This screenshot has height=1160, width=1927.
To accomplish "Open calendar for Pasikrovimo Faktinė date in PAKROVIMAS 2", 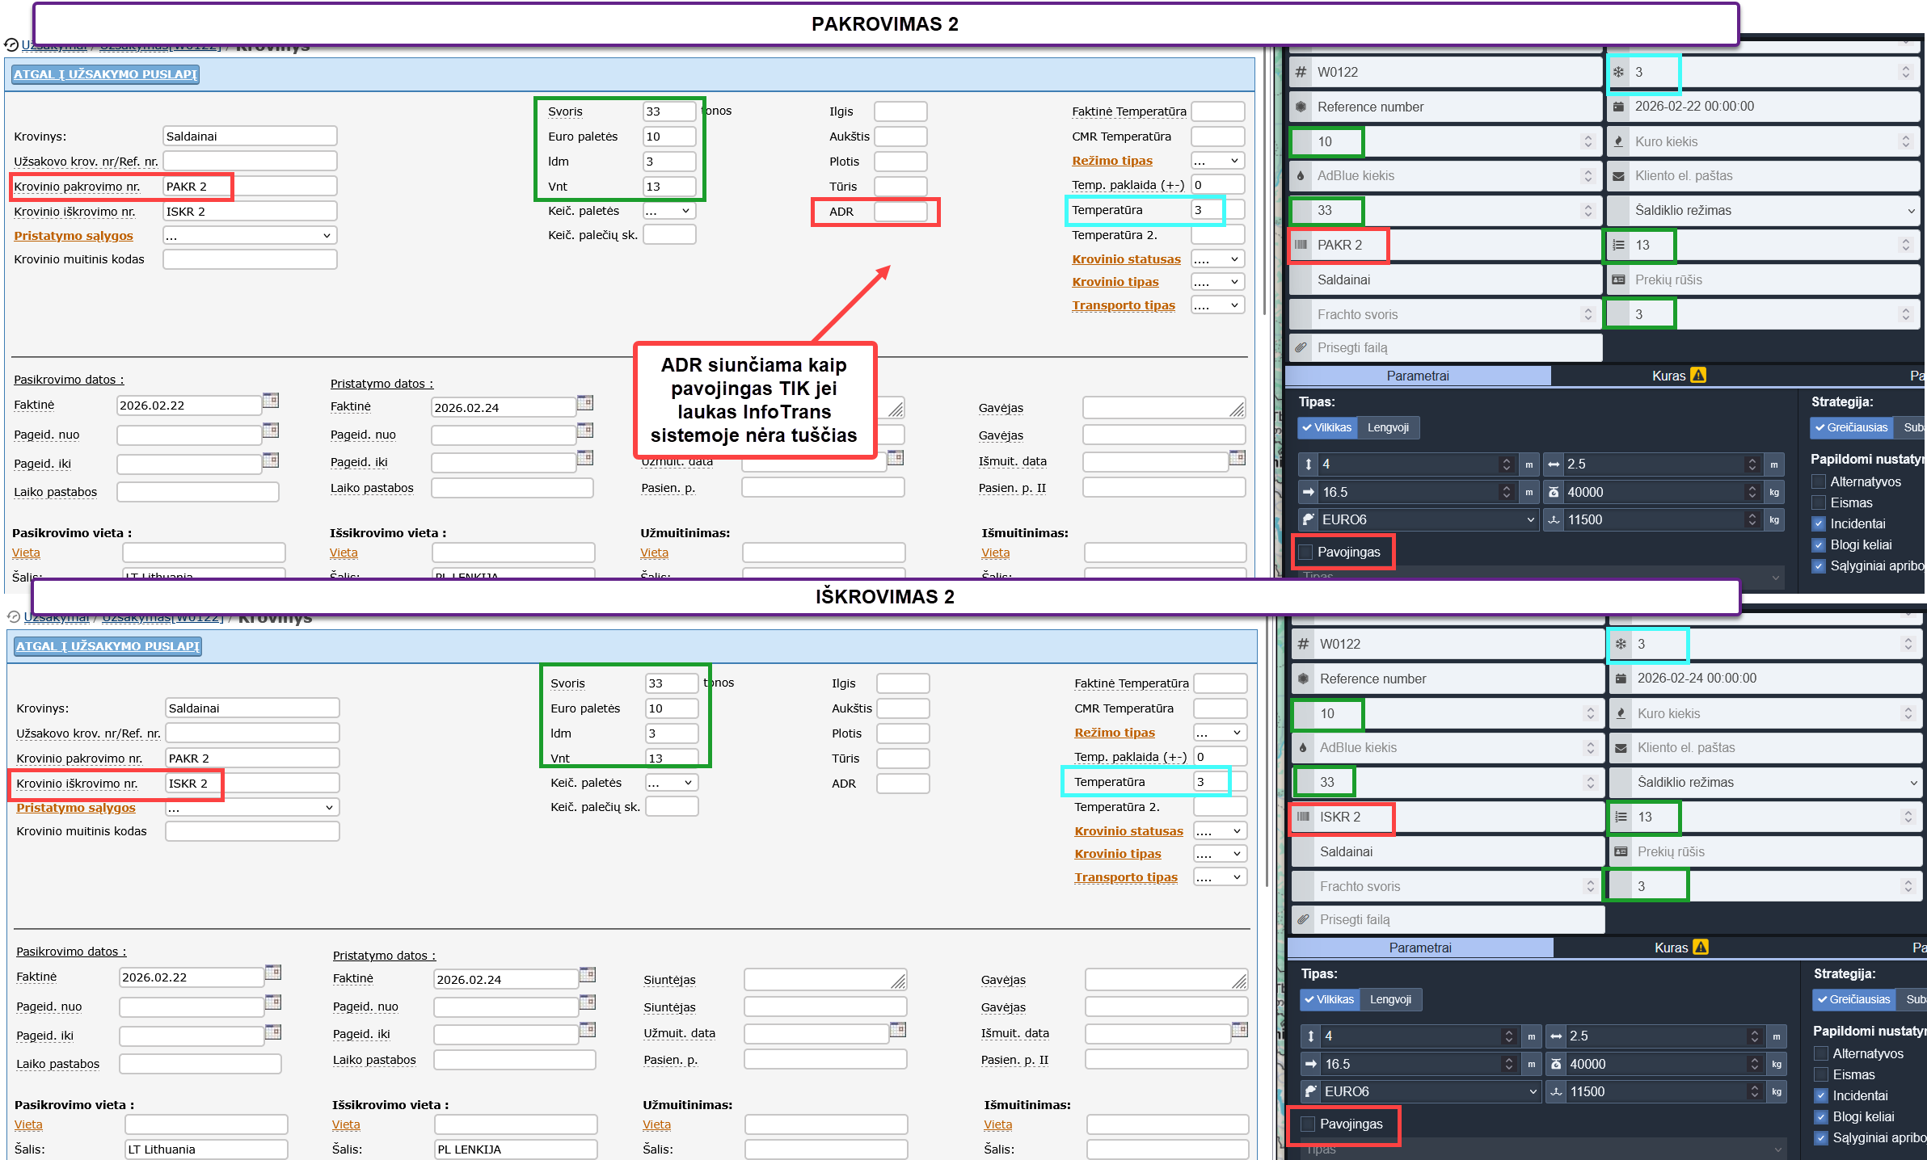I will coord(271,401).
